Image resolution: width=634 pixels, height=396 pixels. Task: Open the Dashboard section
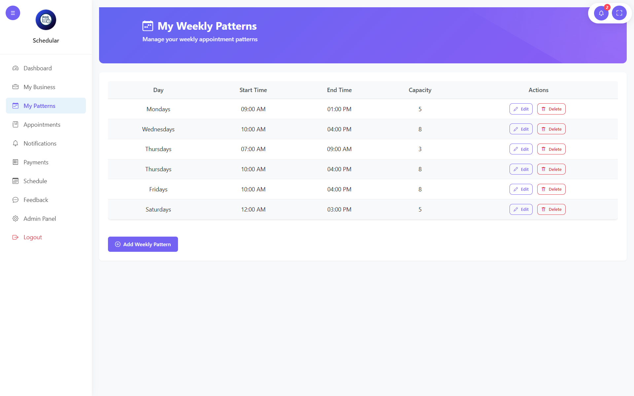37,68
